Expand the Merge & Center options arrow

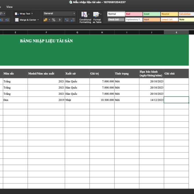click(38, 20)
